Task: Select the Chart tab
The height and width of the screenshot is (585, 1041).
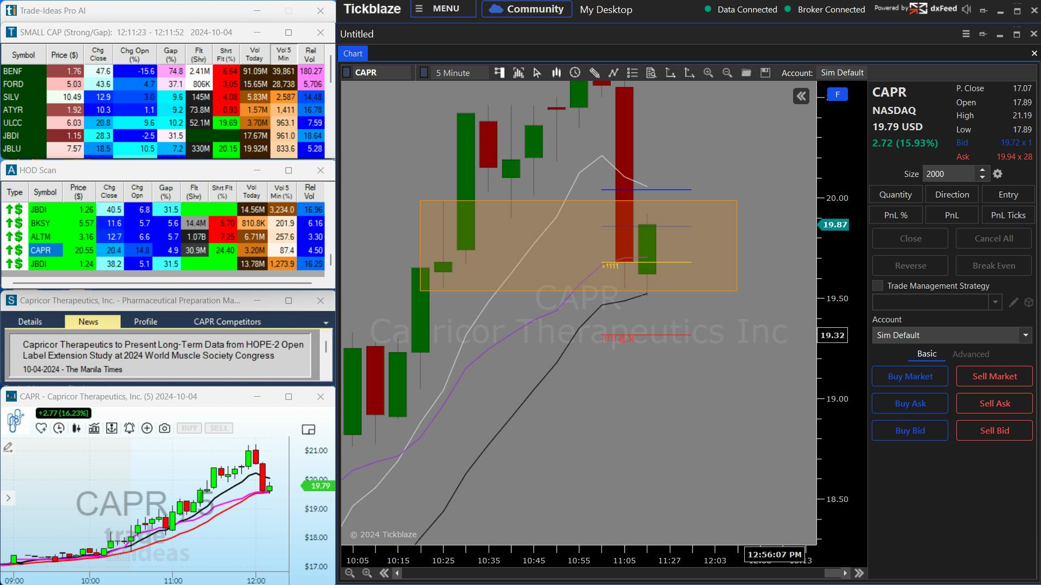Action: point(353,53)
